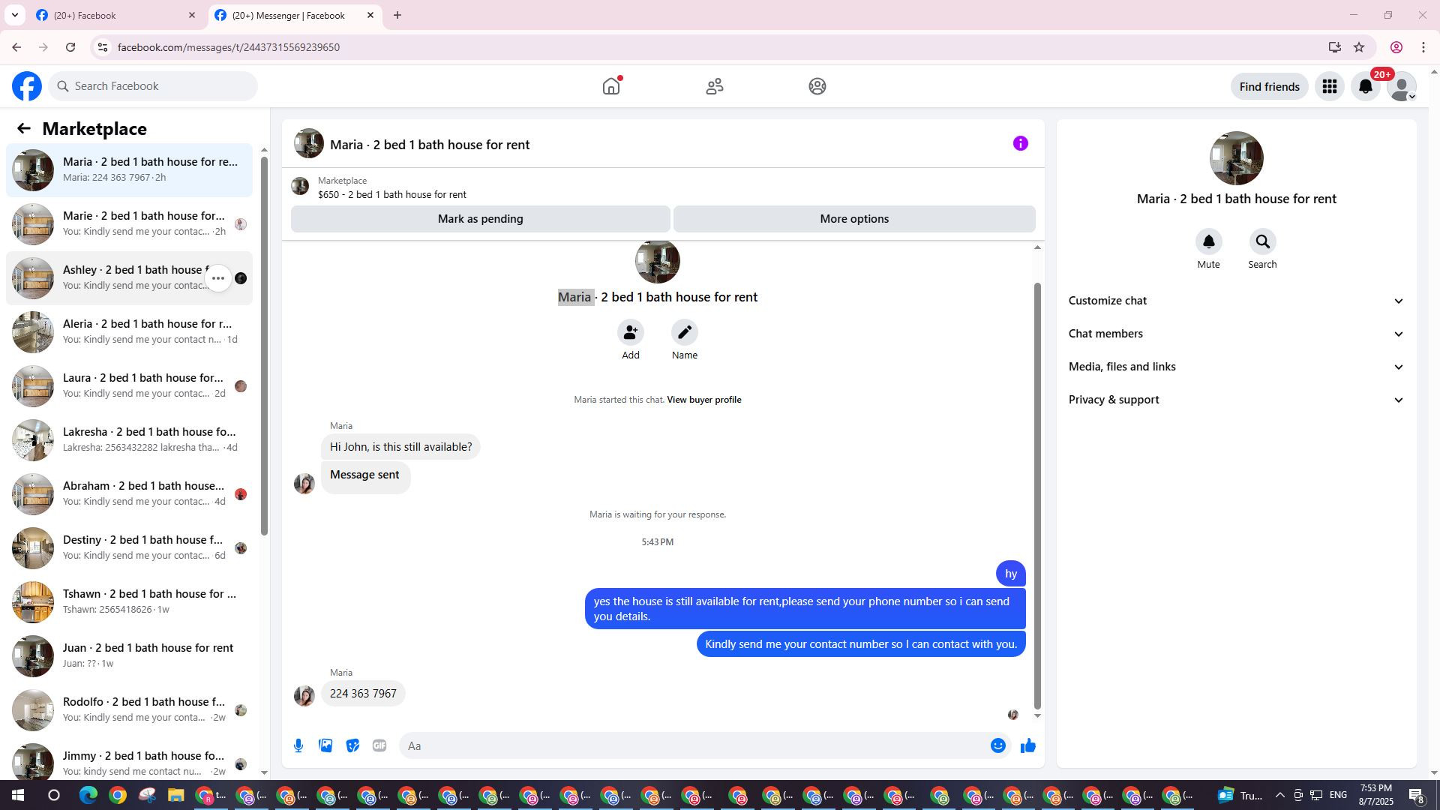
Task: Go back from Marketplace chats list
Action: pyautogui.click(x=24, y=128)
